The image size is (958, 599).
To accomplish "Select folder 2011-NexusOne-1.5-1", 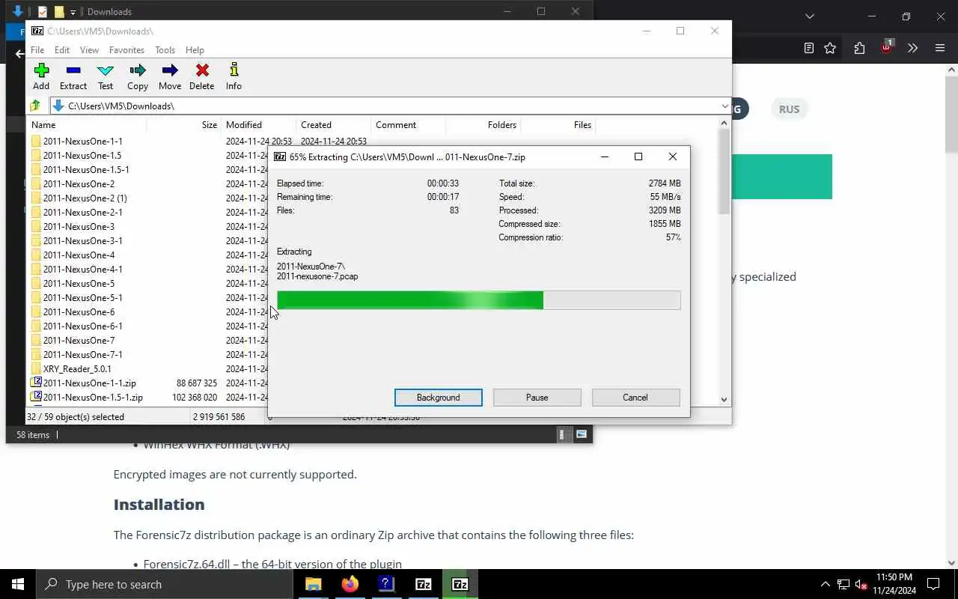I will (86, 169).
